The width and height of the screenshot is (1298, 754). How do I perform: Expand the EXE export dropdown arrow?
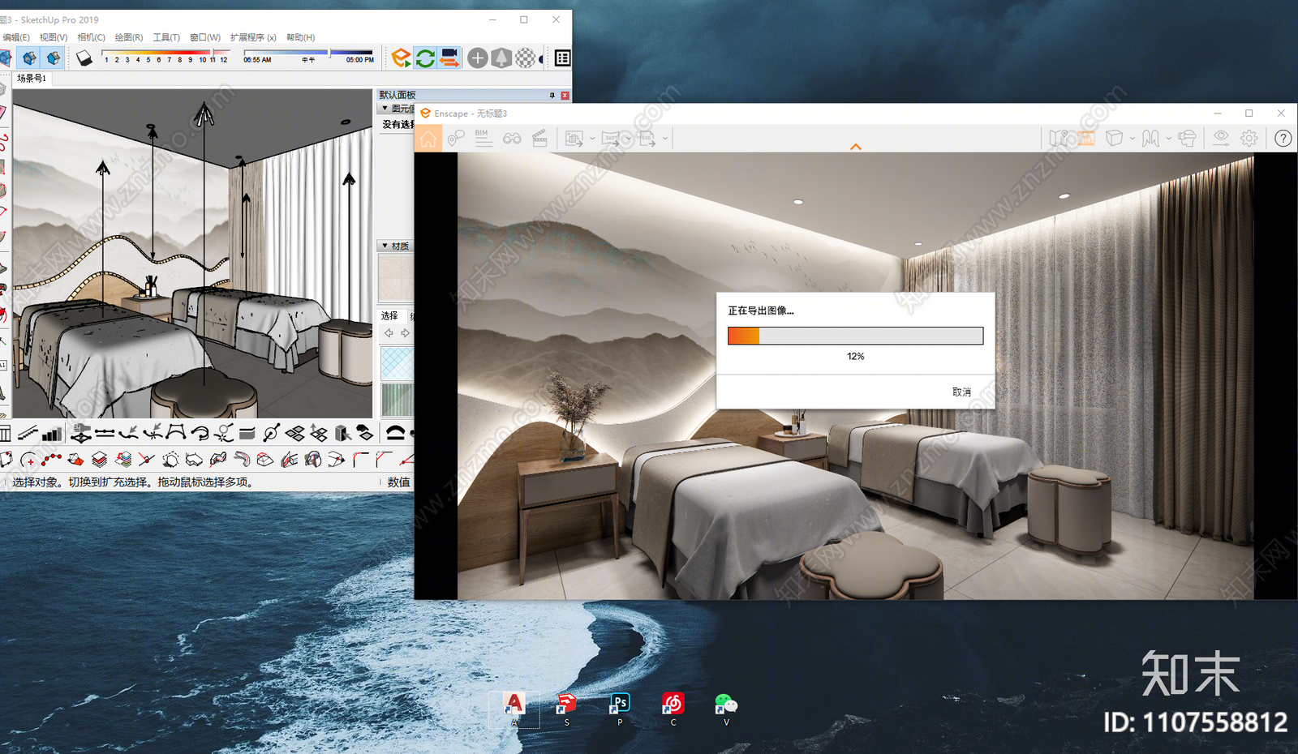665,139
